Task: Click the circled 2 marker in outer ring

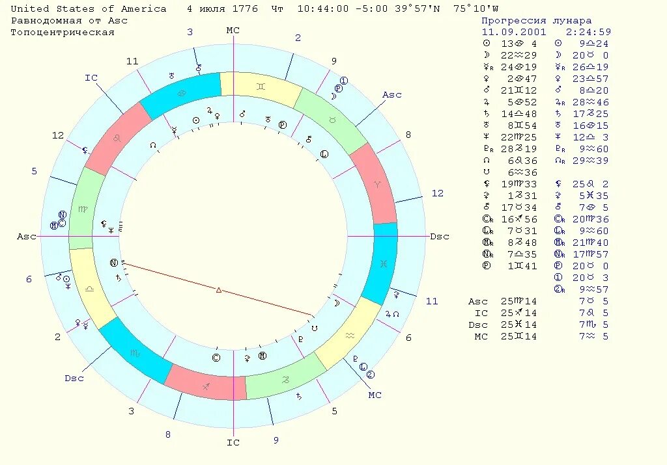Action: click(371, 375)
